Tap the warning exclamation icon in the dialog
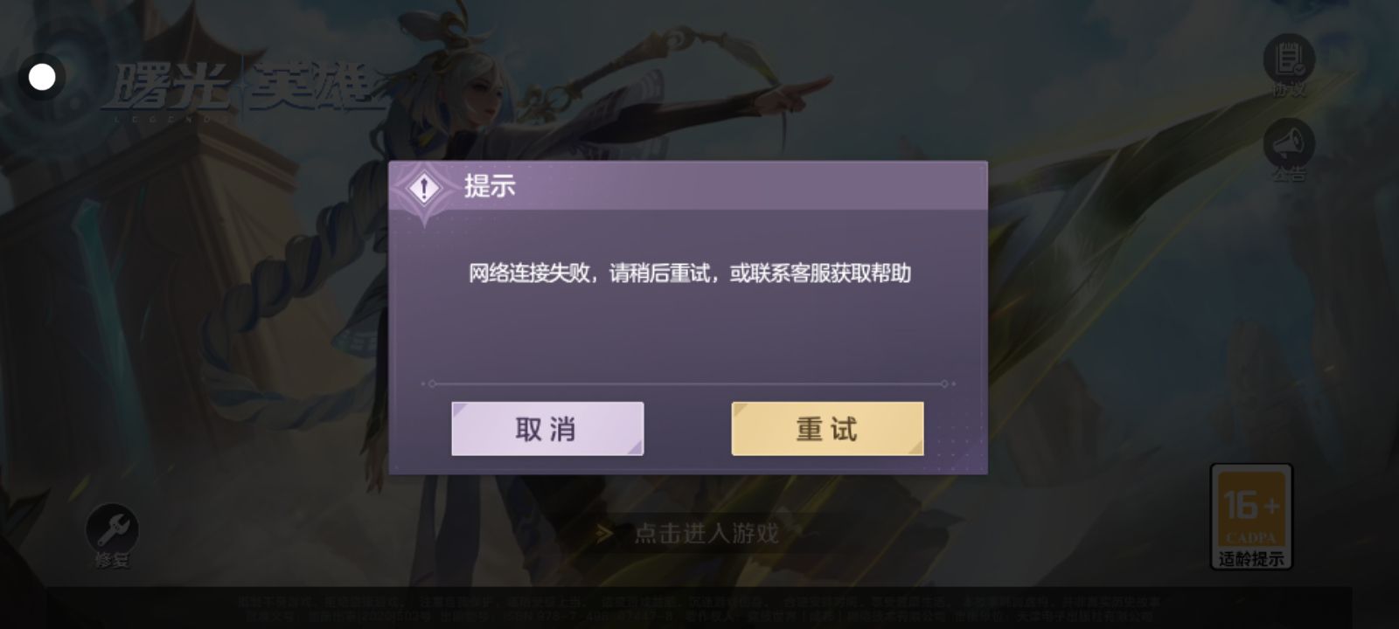The image size is (1399, 629). click(x=425, y=188)
